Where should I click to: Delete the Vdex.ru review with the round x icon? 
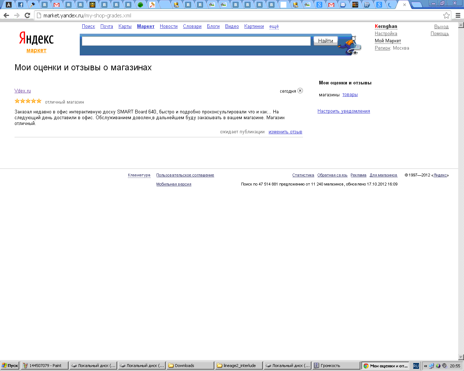[300, 91]
